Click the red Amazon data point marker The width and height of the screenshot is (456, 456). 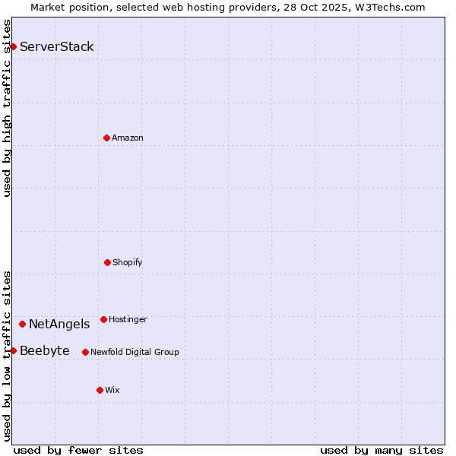pyautogui.click(x=106, y=138)
